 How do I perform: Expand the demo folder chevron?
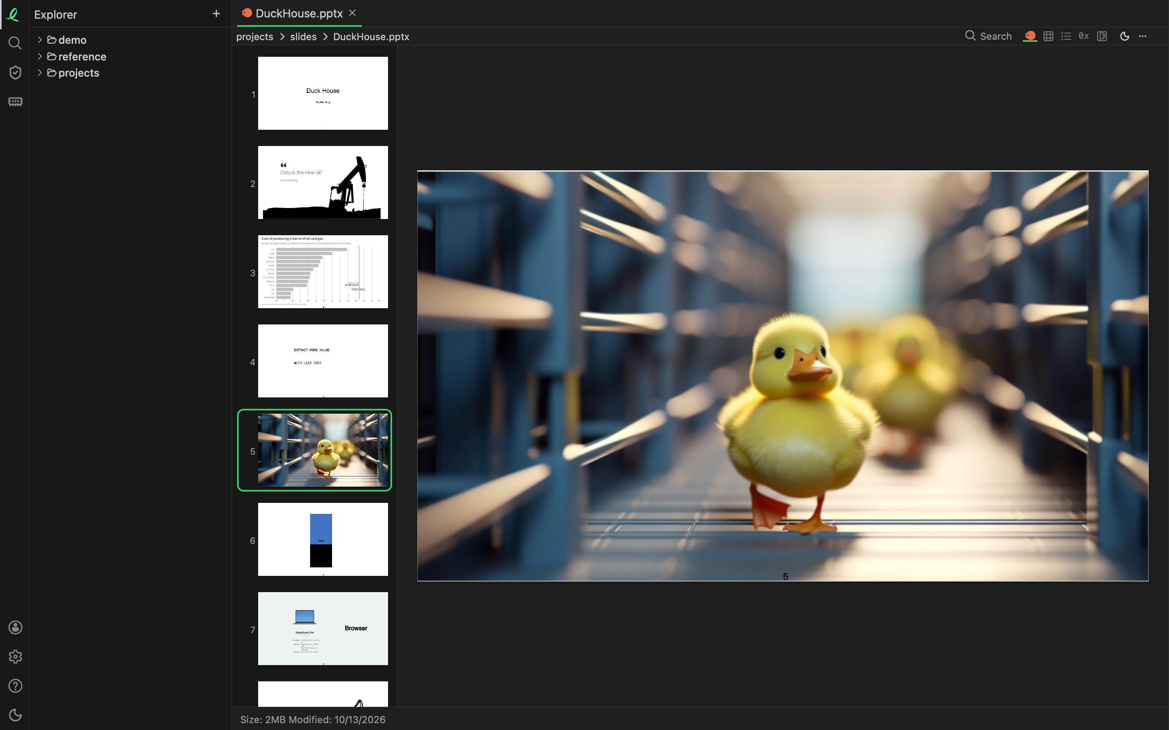coord(40,40)
